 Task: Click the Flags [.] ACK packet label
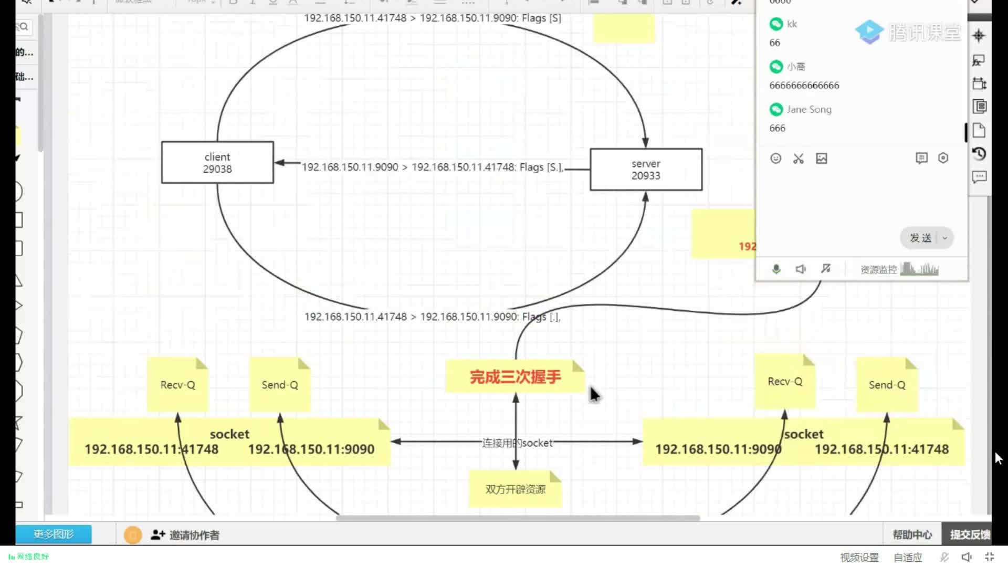(x=433, y=317)
